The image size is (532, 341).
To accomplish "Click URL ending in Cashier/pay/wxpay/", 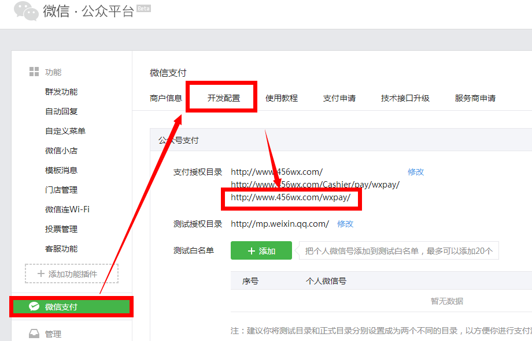I will point(315,185).
